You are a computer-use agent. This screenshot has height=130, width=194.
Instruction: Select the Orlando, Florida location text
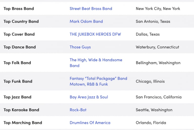[151, 123]
